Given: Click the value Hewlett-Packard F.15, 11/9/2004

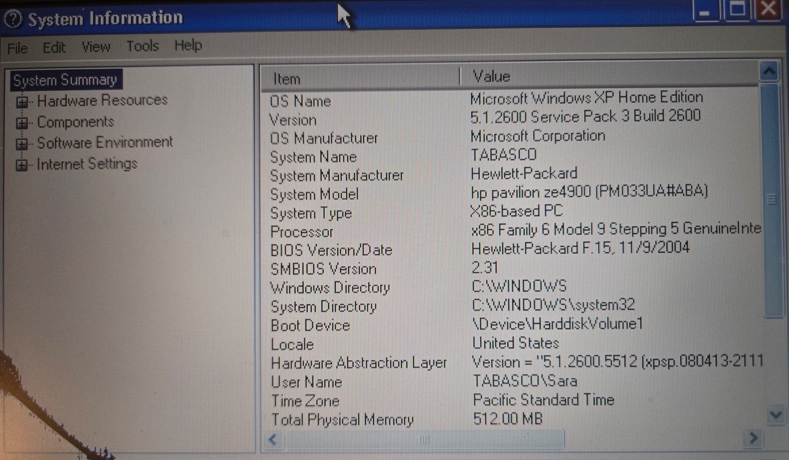Looking at the screenshot, I should point(580,248).
